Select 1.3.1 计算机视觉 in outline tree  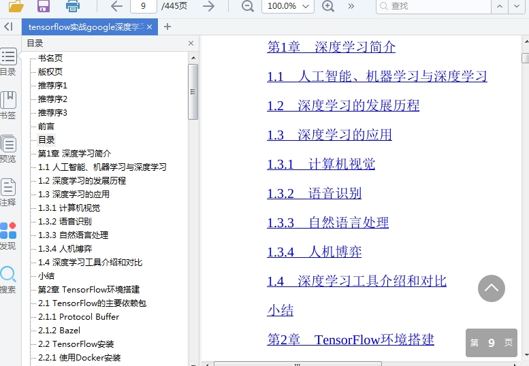(69, 208)
